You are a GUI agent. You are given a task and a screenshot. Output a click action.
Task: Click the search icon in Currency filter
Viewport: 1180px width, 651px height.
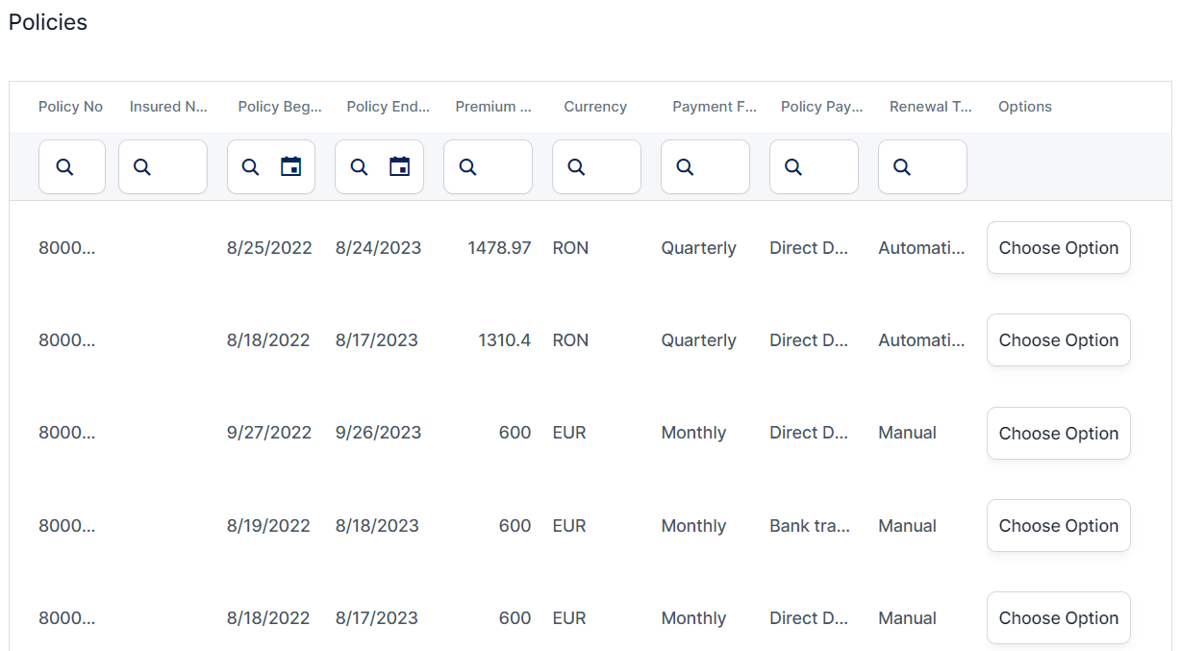577,167
